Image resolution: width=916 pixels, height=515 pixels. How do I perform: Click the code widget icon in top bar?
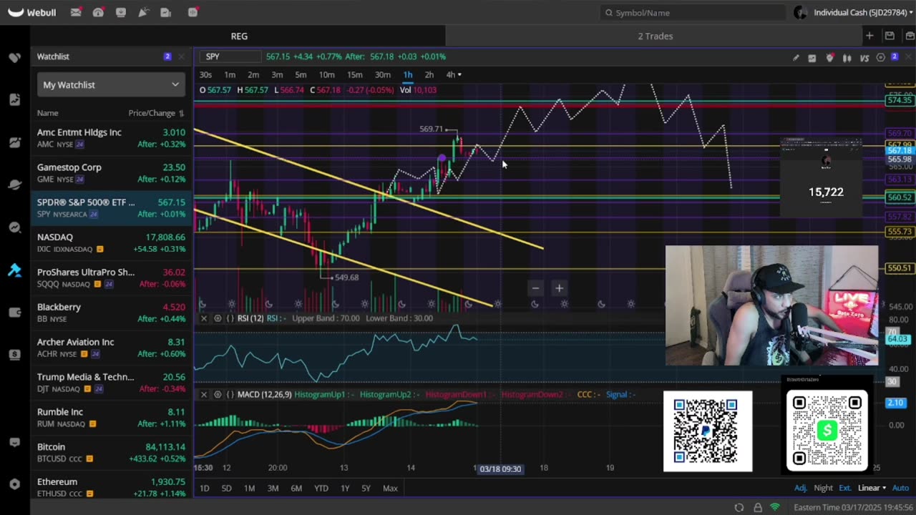point(193,12)
